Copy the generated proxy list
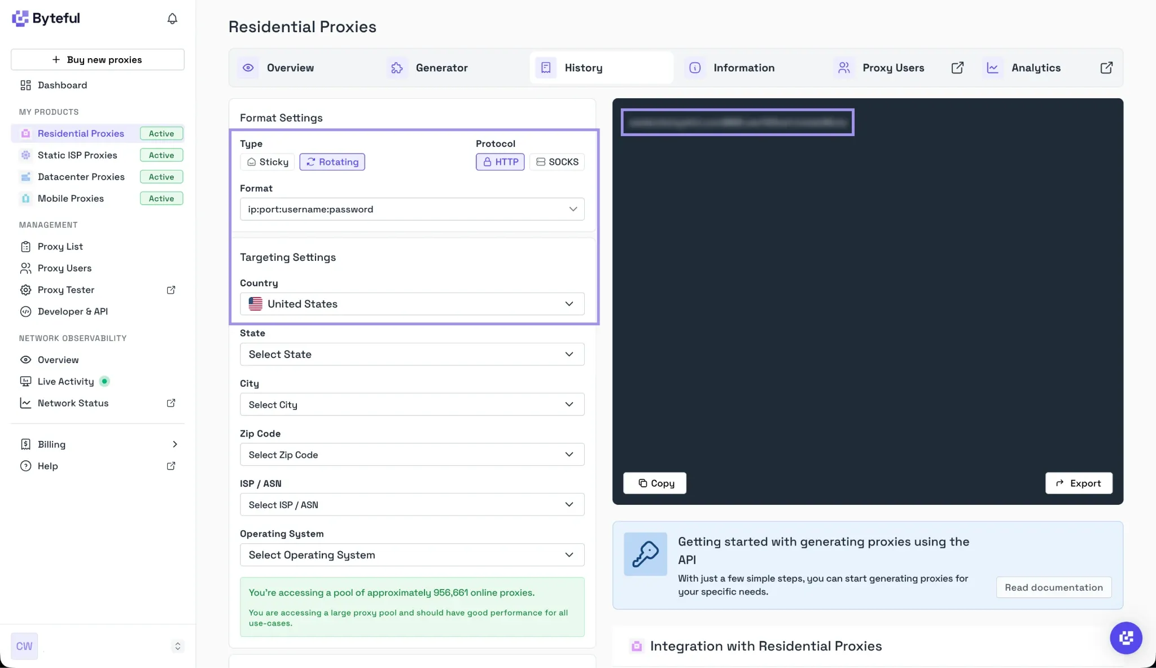The height and width of the screenshot is (668, 1156). coord(655,483)
